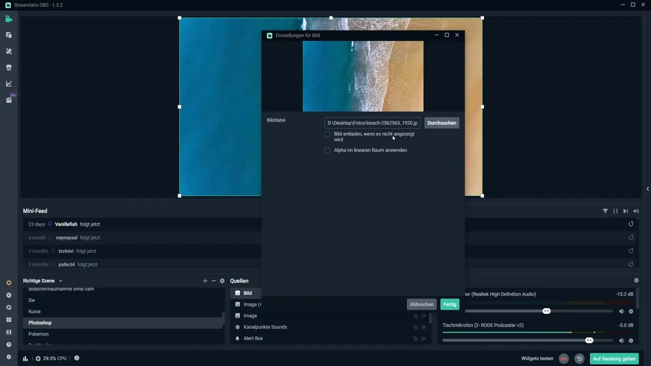This screenshot has height=366, width=651.
Task: Open Tischmikrofon source settings gear
Action: pyautogui.click(x=631, y=341)
